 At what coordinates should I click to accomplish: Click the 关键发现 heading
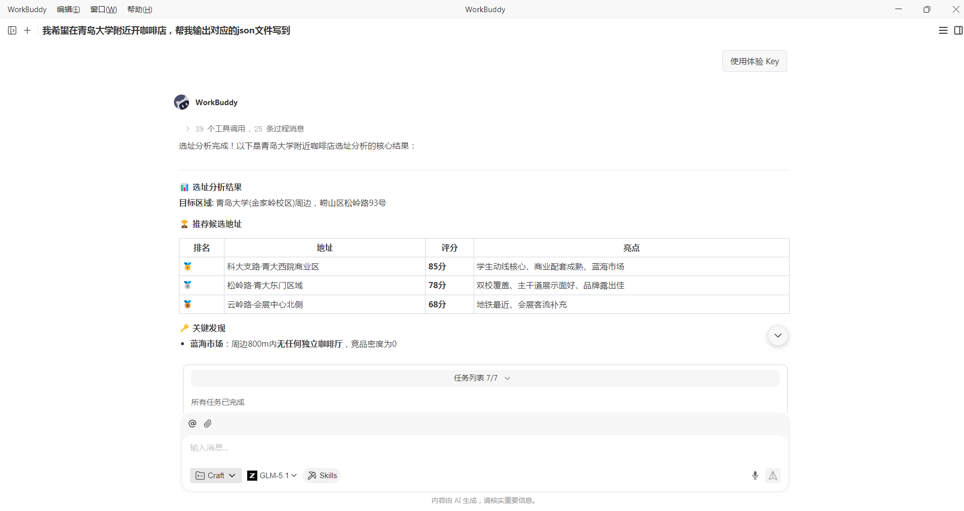[x=209, y=328]
